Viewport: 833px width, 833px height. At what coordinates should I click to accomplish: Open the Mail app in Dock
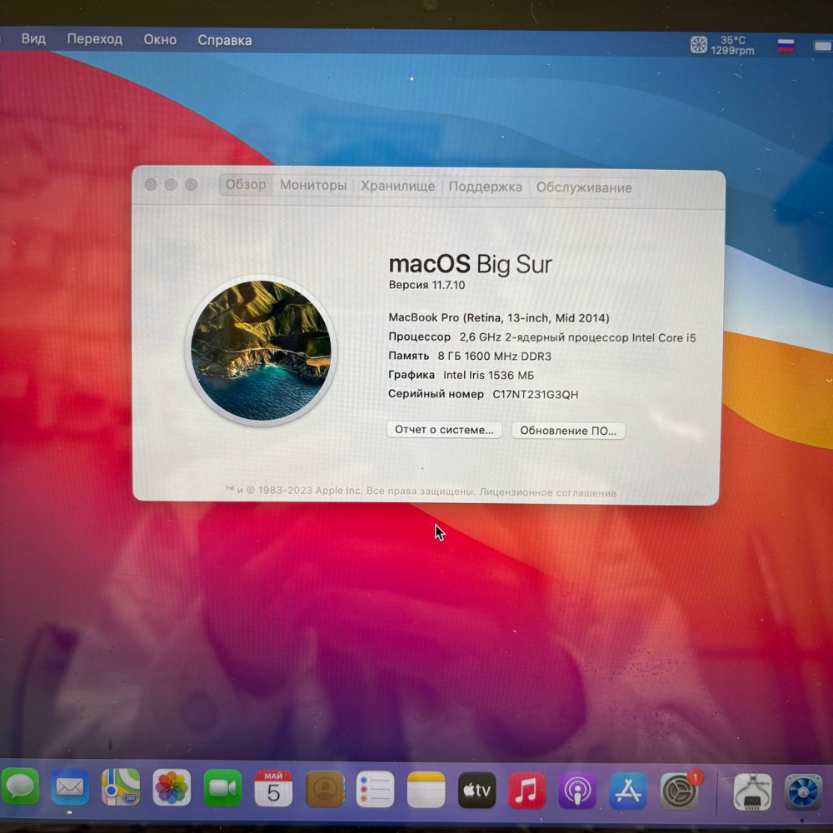(x=70, y=787)
